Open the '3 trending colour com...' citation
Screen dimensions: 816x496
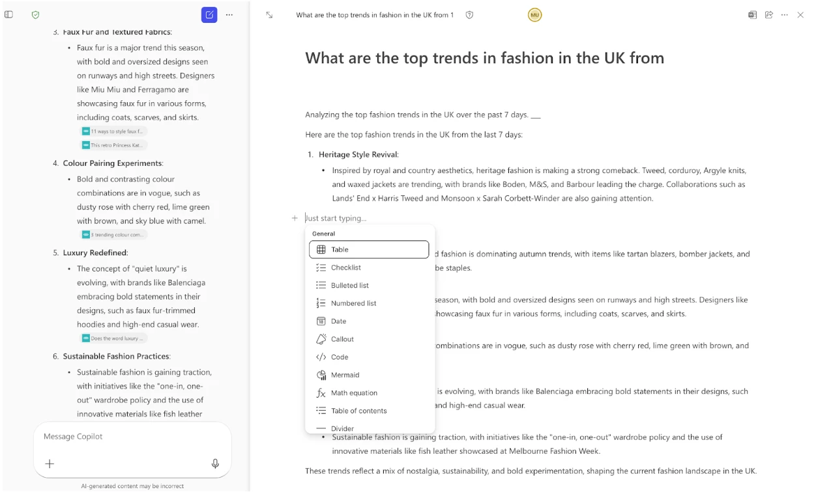tap(114, 234)
